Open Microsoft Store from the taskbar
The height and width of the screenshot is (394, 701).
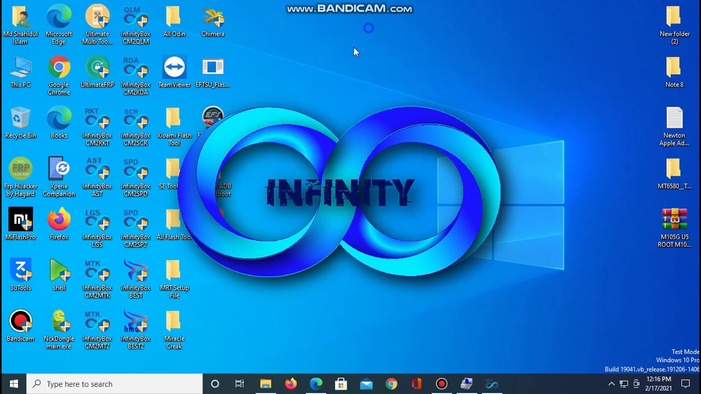341,384
